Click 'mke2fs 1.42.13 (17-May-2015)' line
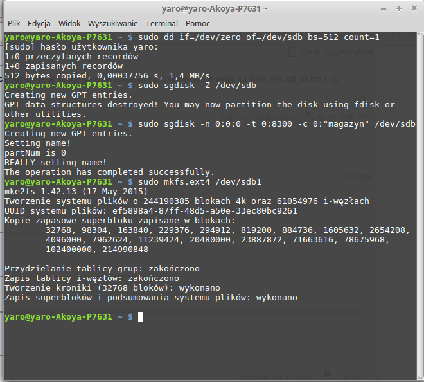Viewport: 424px width, 382px height. (76, 192)
